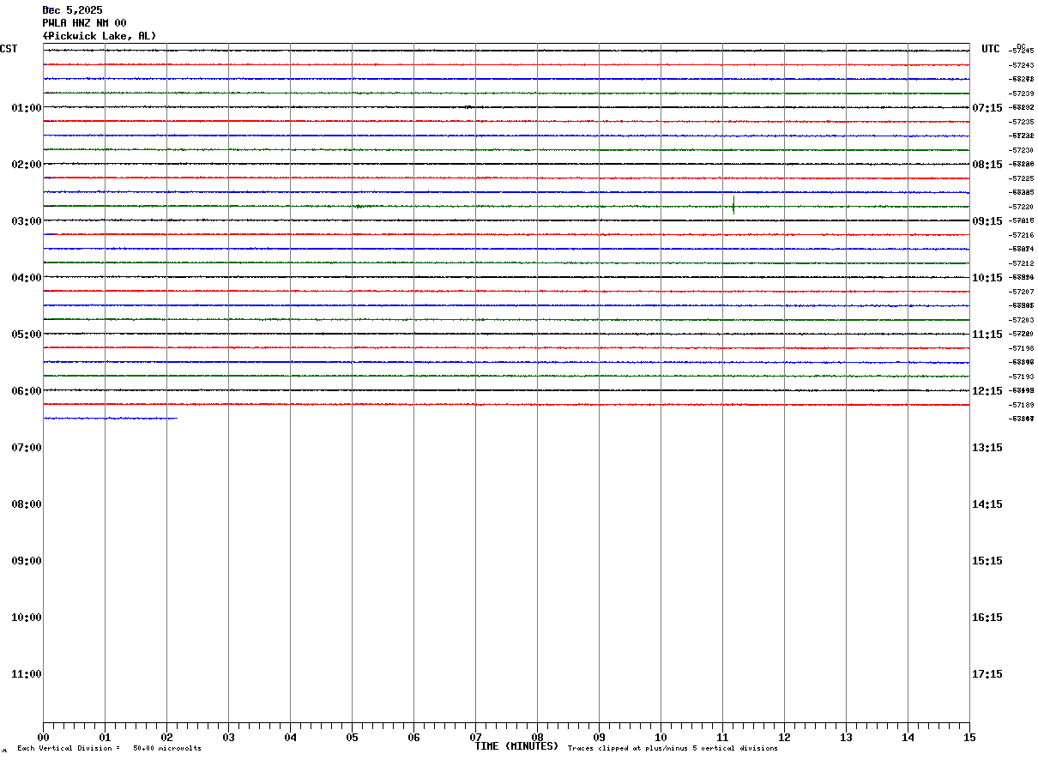Click minute 12 on the time axis
This screenshot has height=760, width=1038.
(784, 738)
